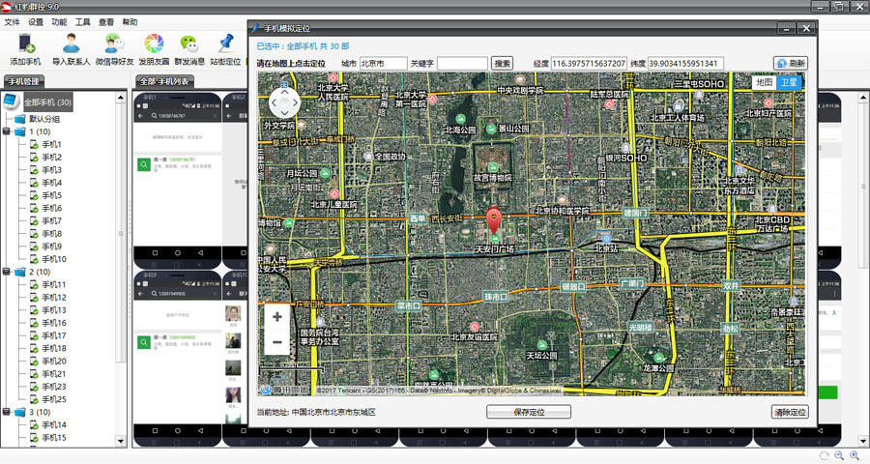Select phone 手机16 in the tree

point(54,323)
